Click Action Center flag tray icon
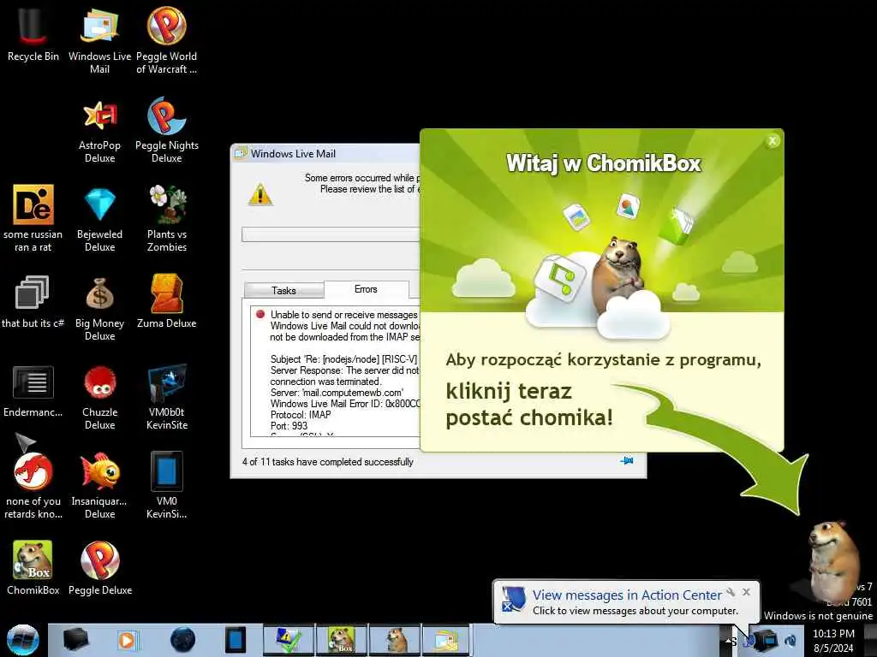 point(748,641)
